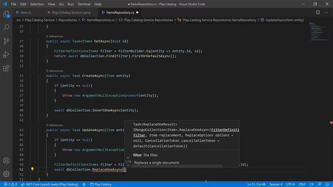Click the flame icon in status bar
The height and width of the screenshot is (187, 333).
[x=84, y=184]
